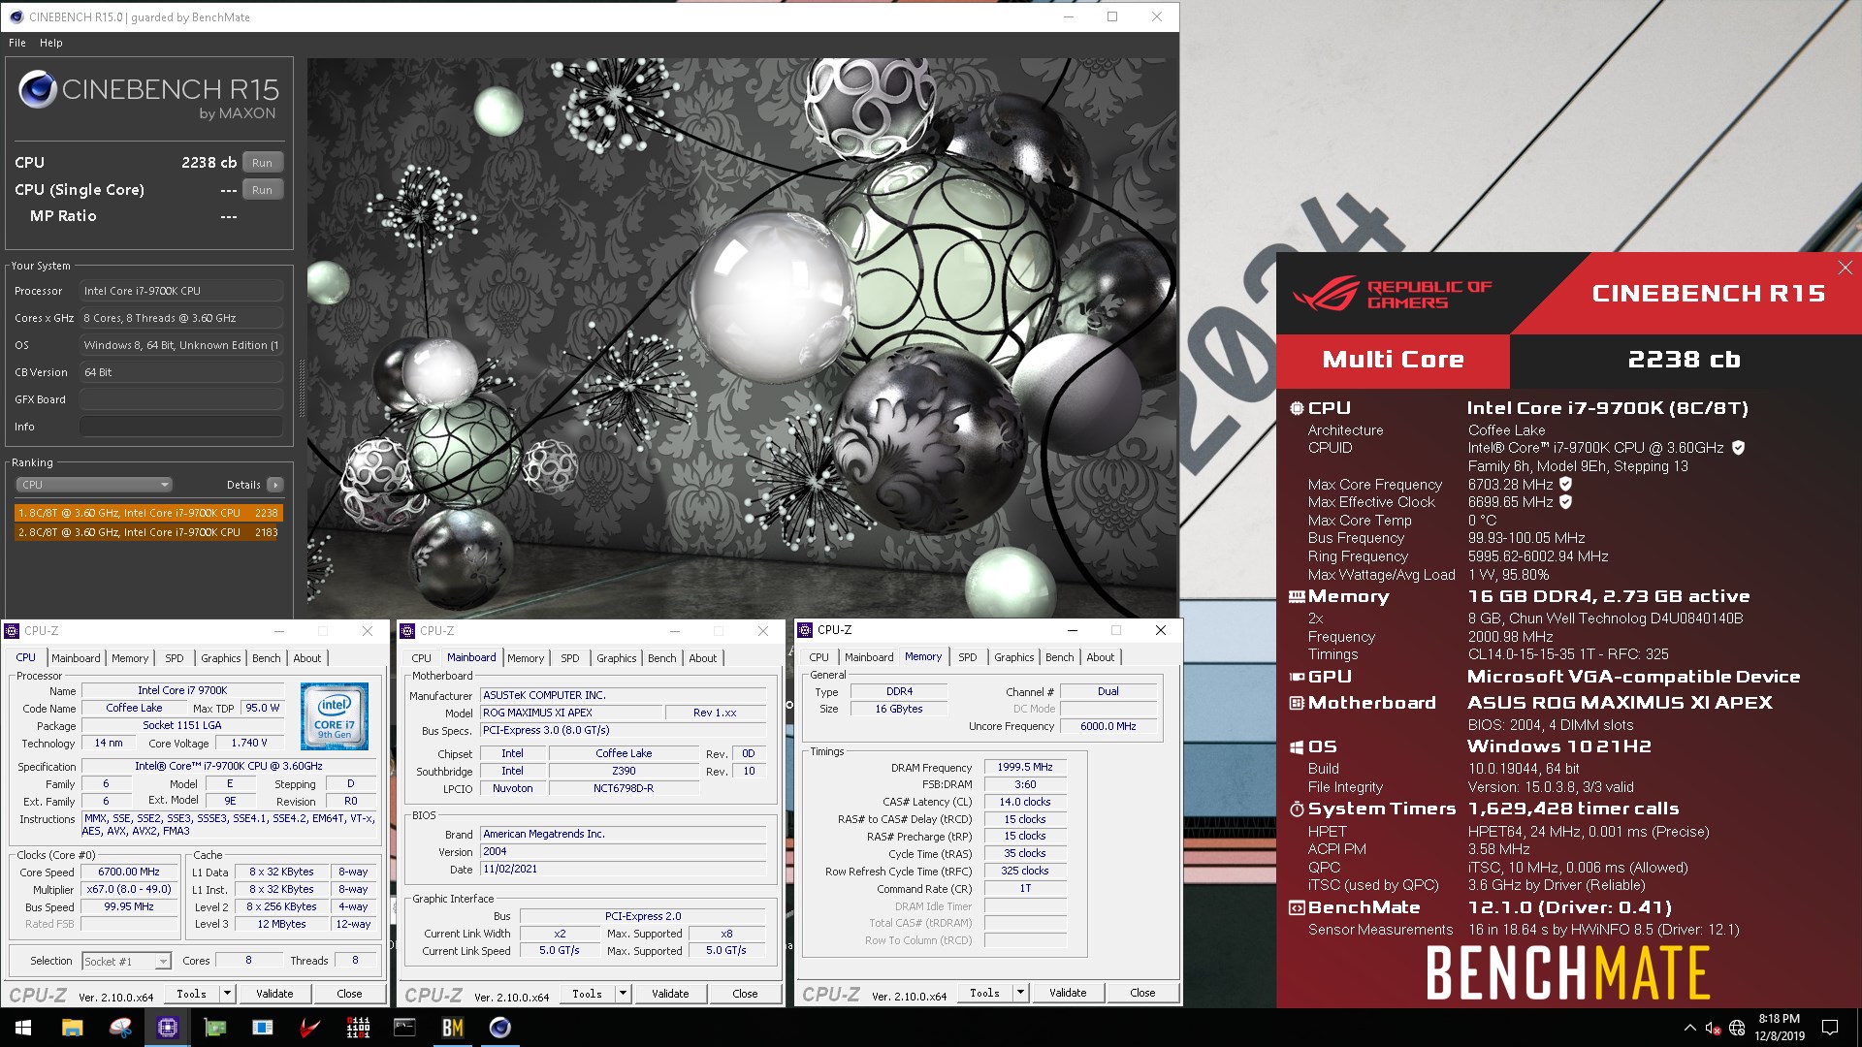Open the command prompt taskbar icon
The image size is (1862, 1047).
(405, 1028)
